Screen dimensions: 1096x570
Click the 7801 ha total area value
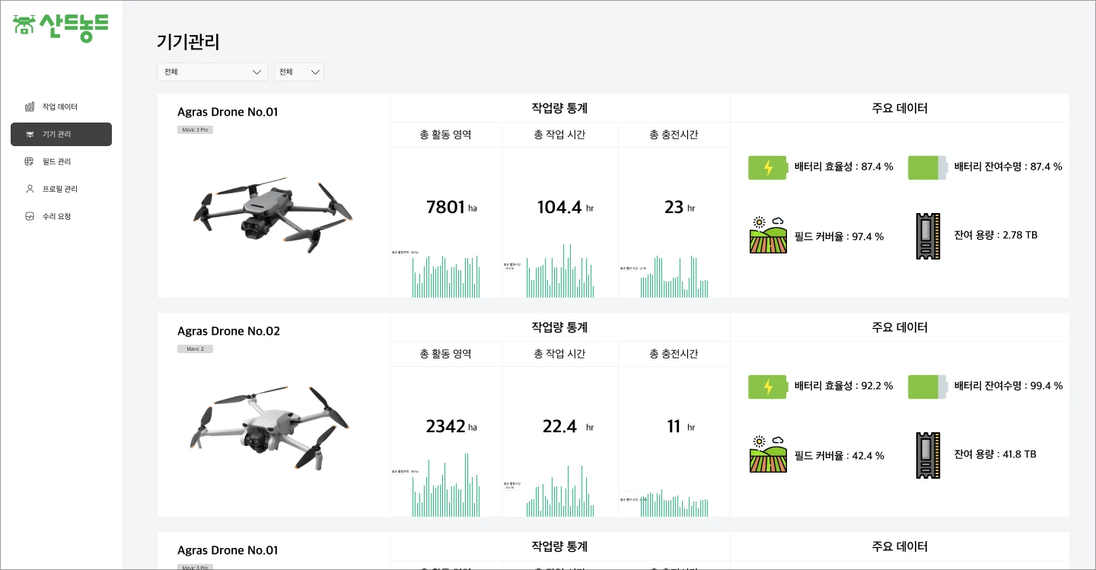[x=452, y=207]
